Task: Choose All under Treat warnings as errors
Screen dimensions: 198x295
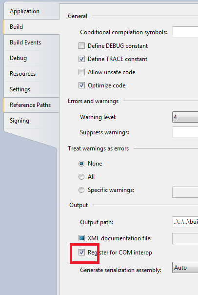Action: click(x=81, y=177)
